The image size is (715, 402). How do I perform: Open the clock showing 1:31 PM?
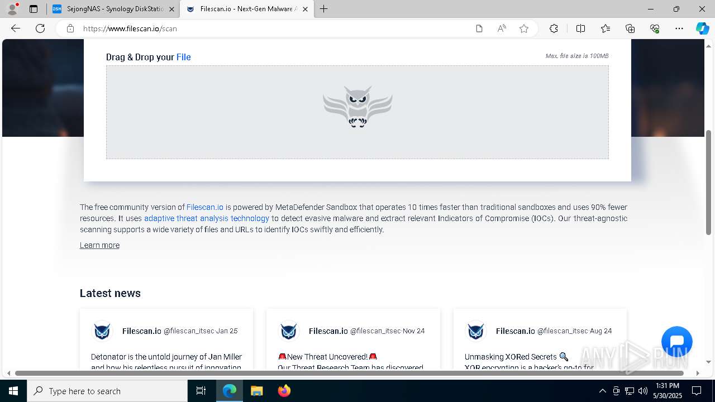coord(668,391)
